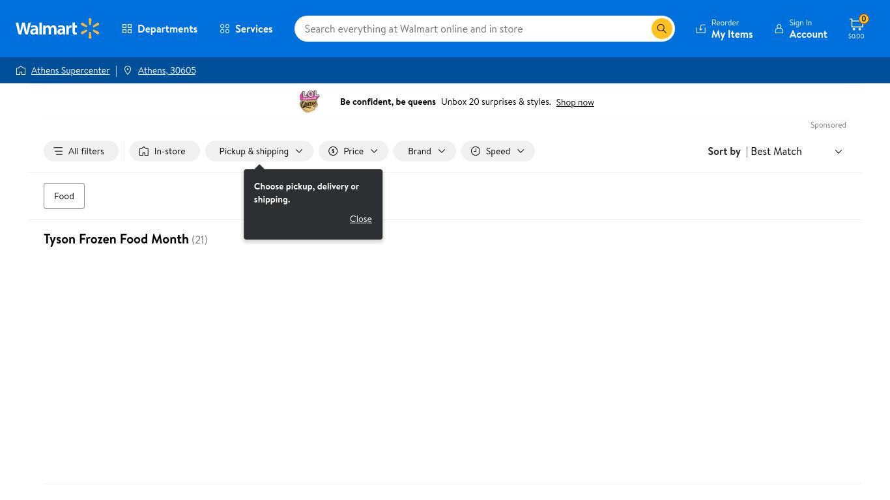The width and height of the screenshot is (890, 500).
Task: Click the Speed clock icon
Action: (x=476, y=151)
